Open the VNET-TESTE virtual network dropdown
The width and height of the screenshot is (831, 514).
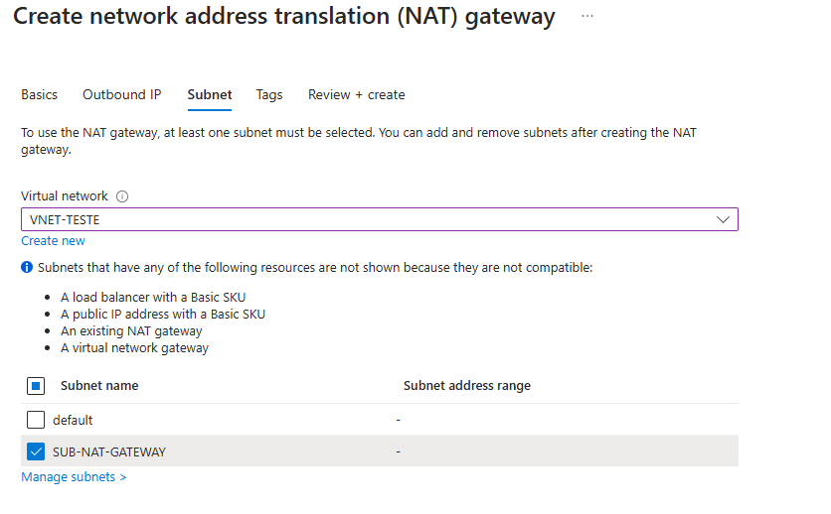click(378, 219)
